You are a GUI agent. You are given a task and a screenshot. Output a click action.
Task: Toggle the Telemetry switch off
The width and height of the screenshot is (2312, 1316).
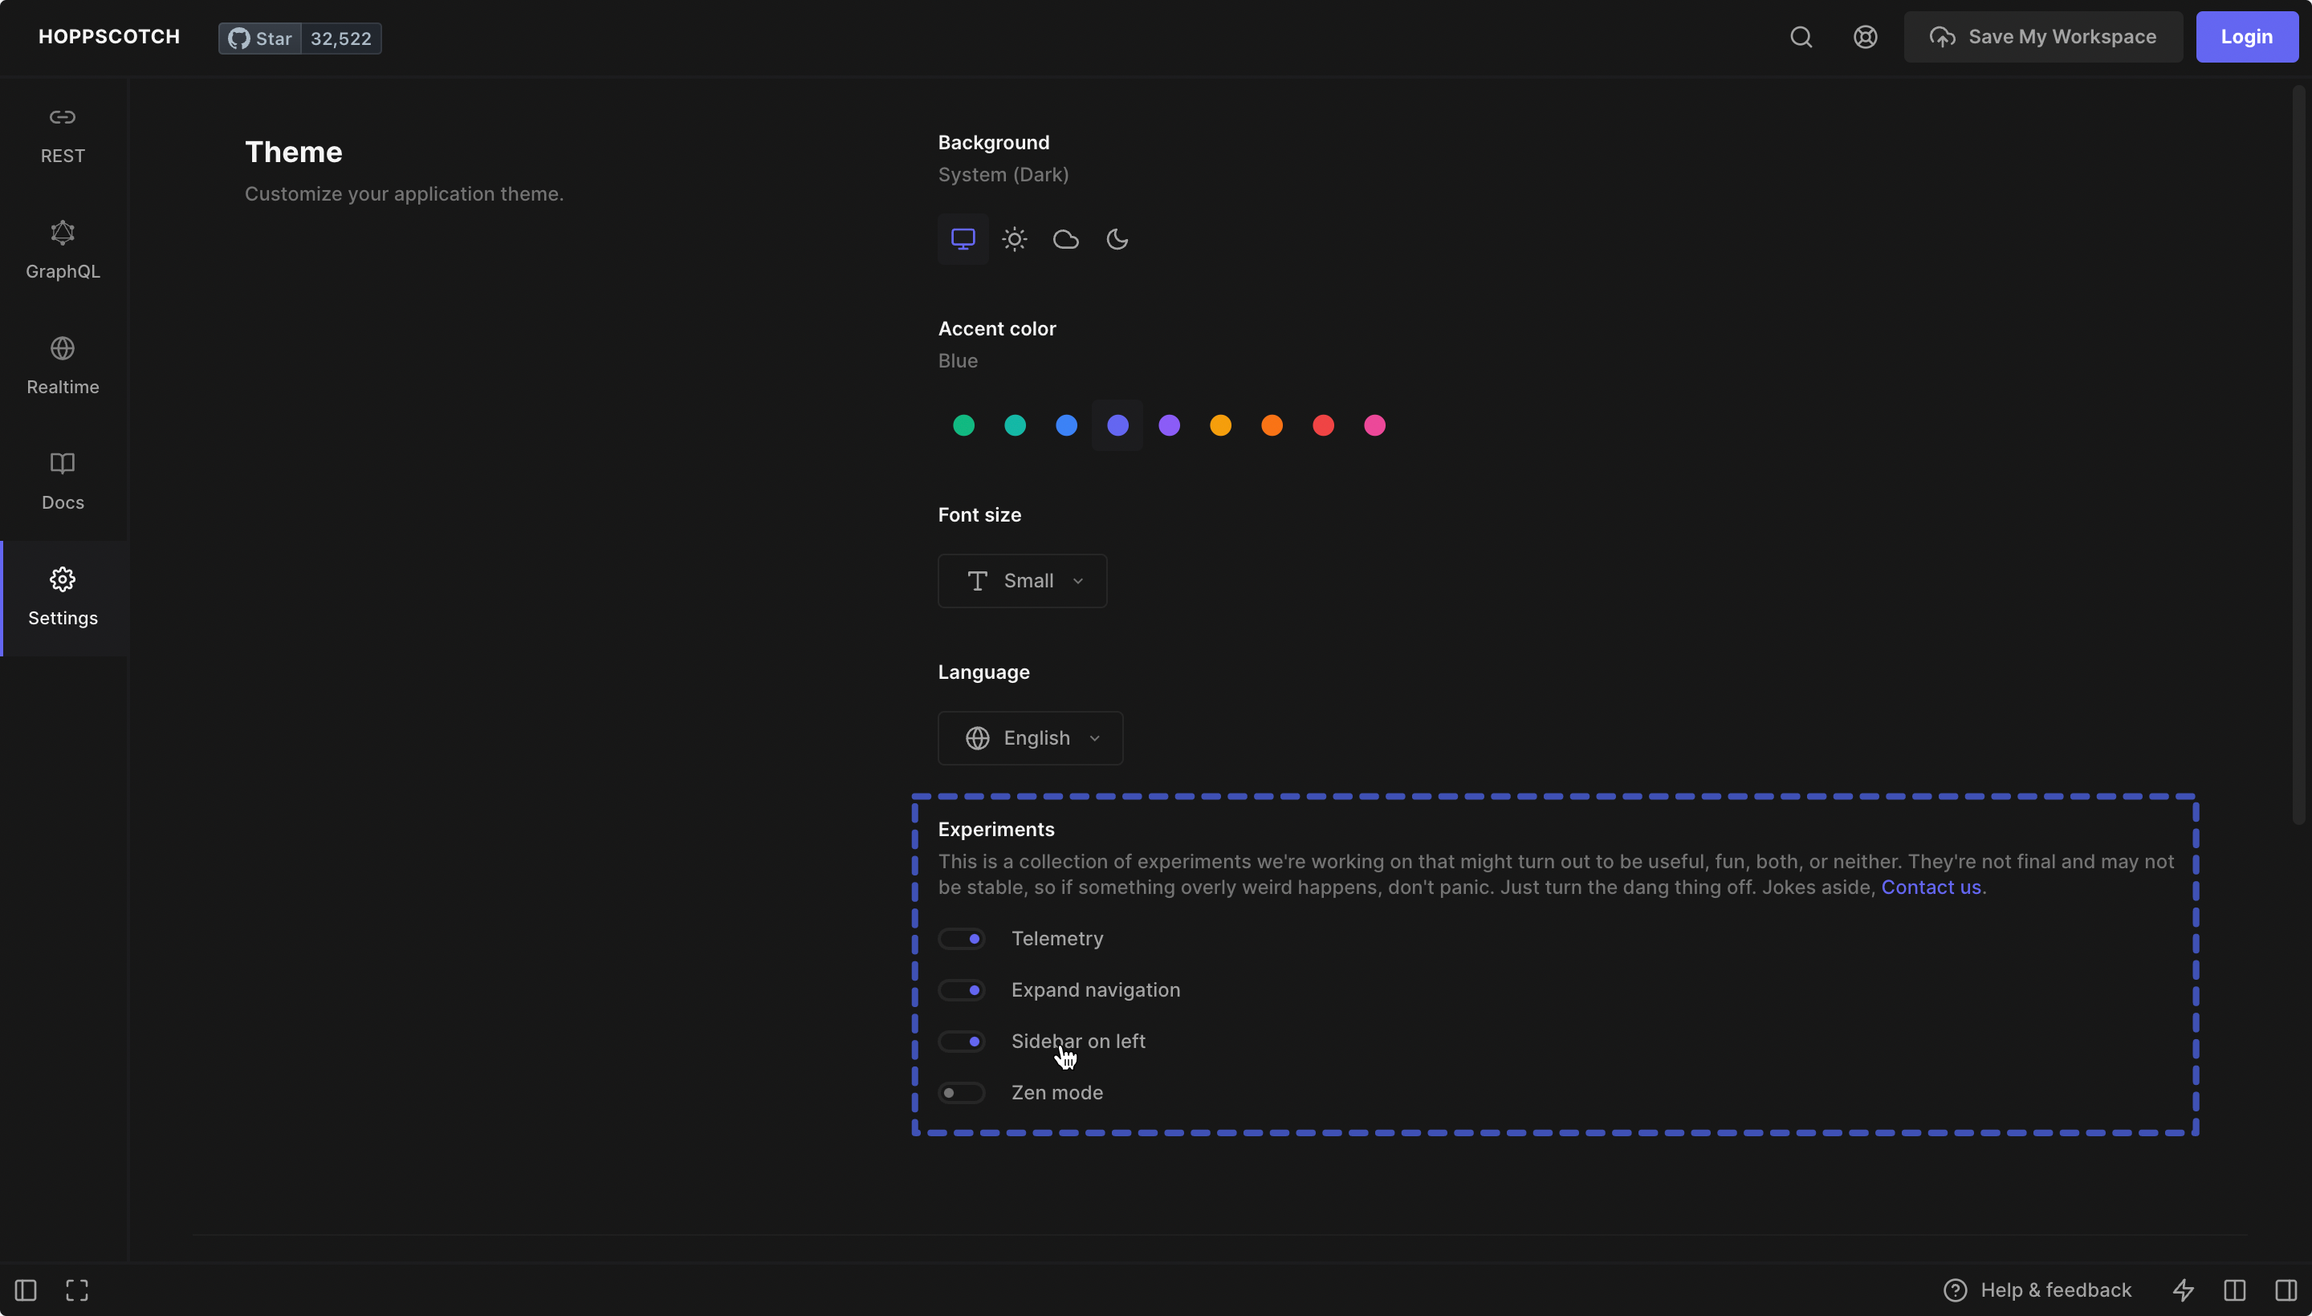pyautogui.click(x=961, y=939)
